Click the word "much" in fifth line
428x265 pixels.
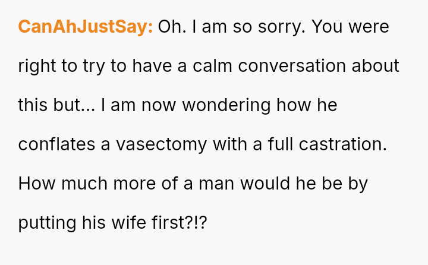coord(84,183)
